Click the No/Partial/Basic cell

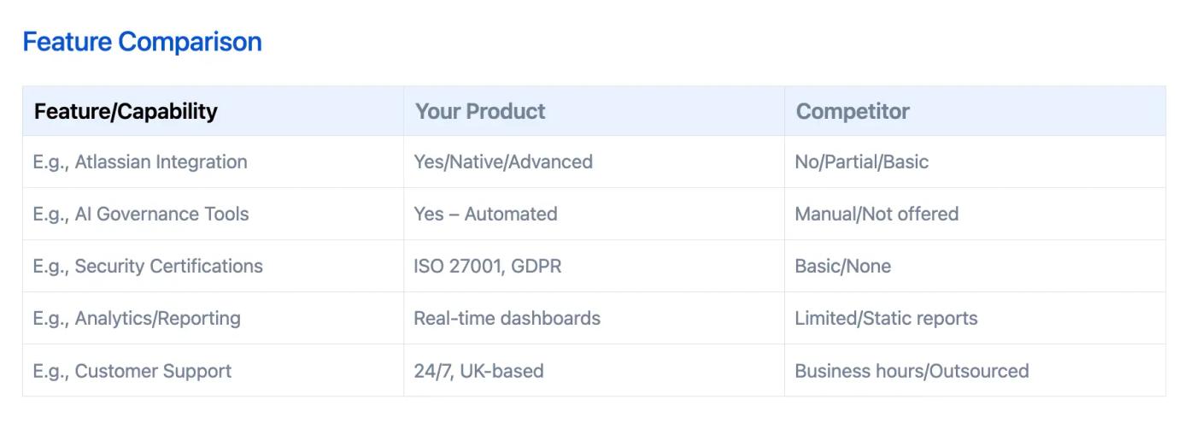click(861, 162)
